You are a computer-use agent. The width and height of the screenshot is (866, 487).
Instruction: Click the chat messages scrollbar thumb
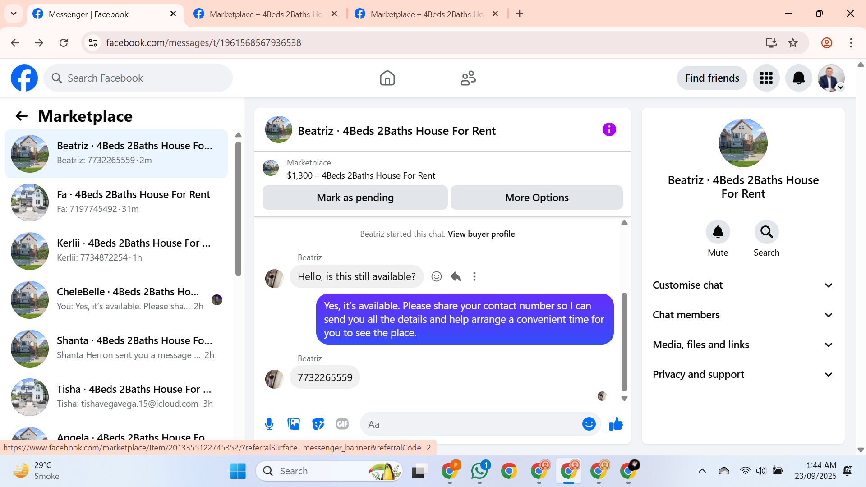pos(624,342)
